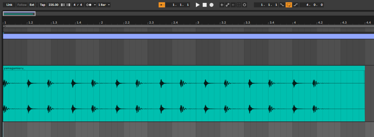
Task: Click ruler marker at bar 4
Action: click(x=295, y=22)
